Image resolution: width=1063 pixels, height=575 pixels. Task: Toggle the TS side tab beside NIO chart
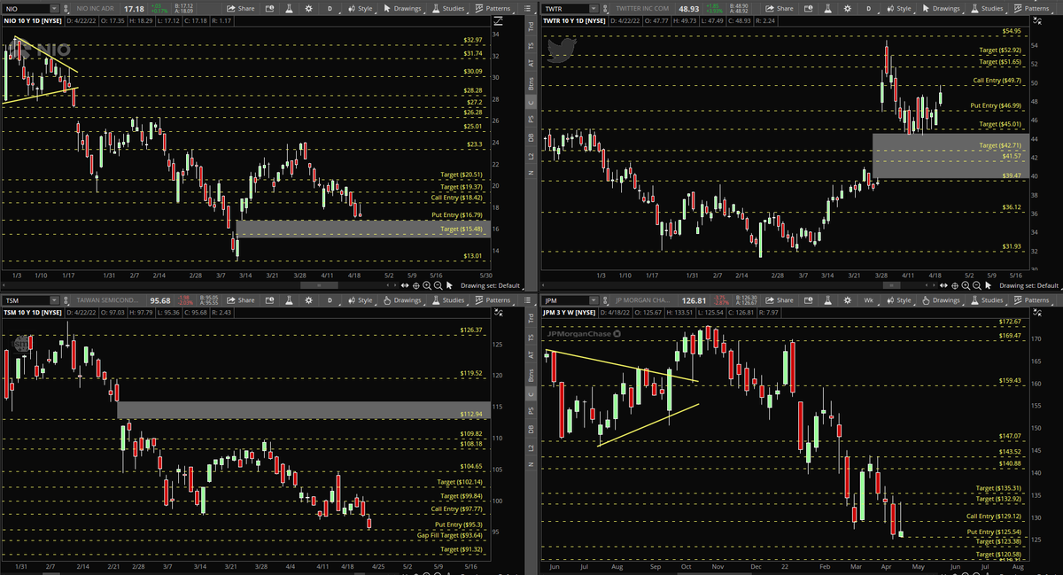coord(531,45)
